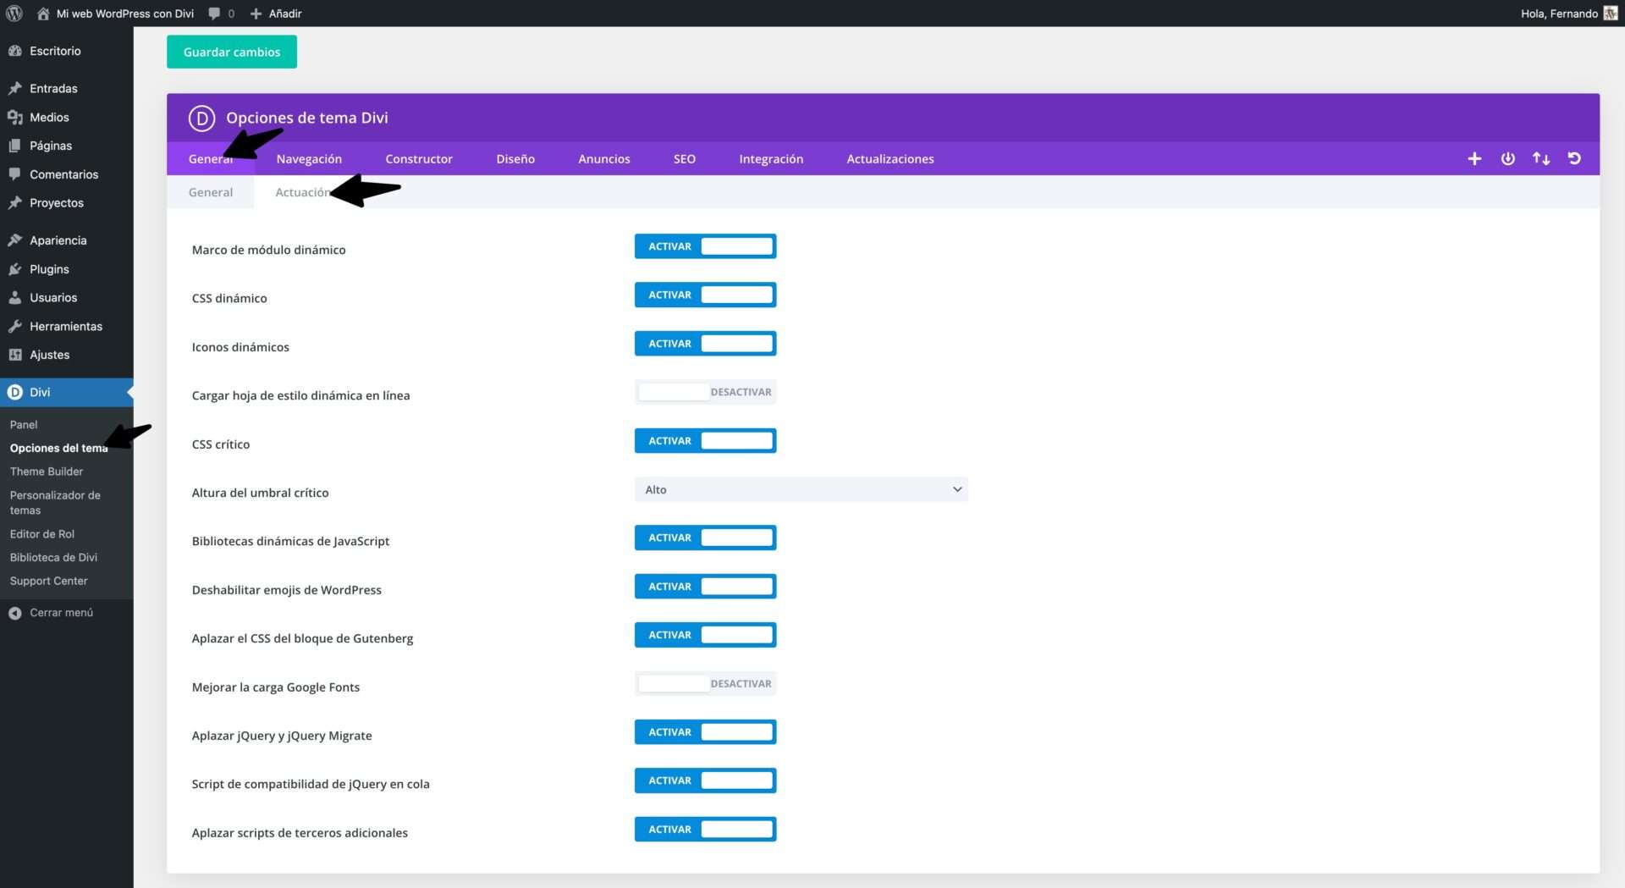Click the Plugins sidebar icon
Screen dimensions: 1625x888
[x=15, y=268]
